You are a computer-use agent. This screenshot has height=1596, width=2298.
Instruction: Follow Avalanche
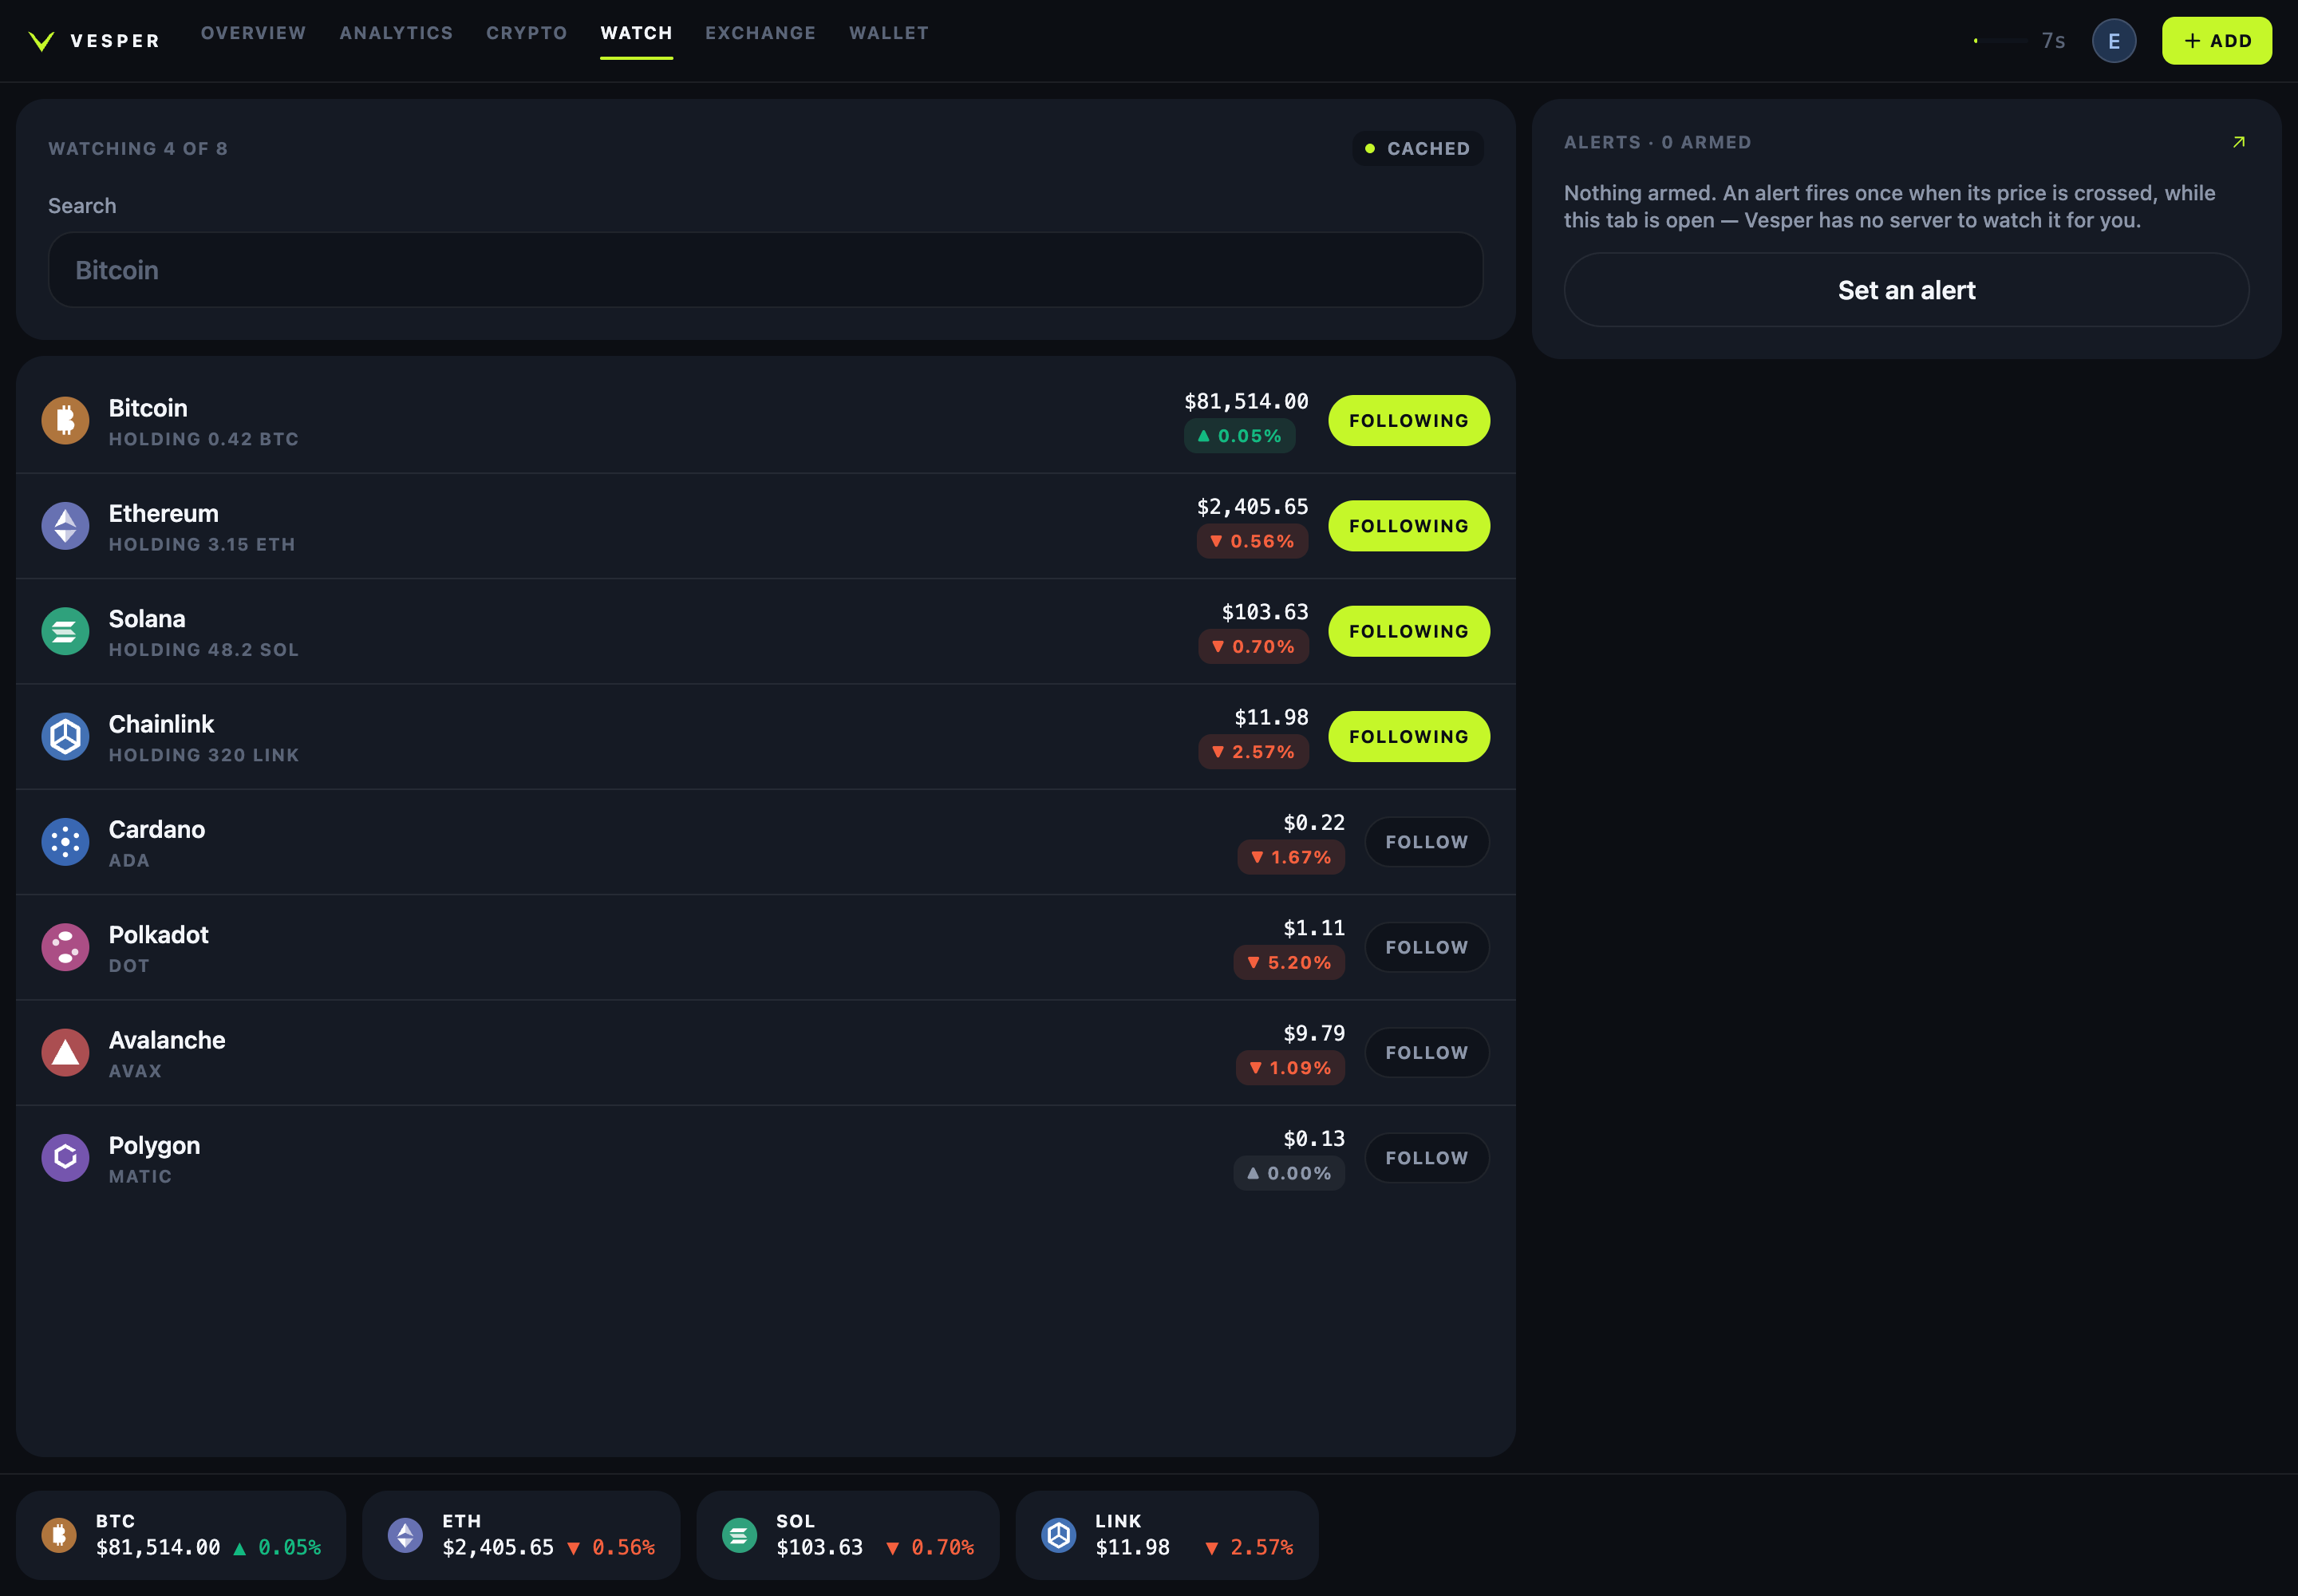[x=1426, y=1053]
